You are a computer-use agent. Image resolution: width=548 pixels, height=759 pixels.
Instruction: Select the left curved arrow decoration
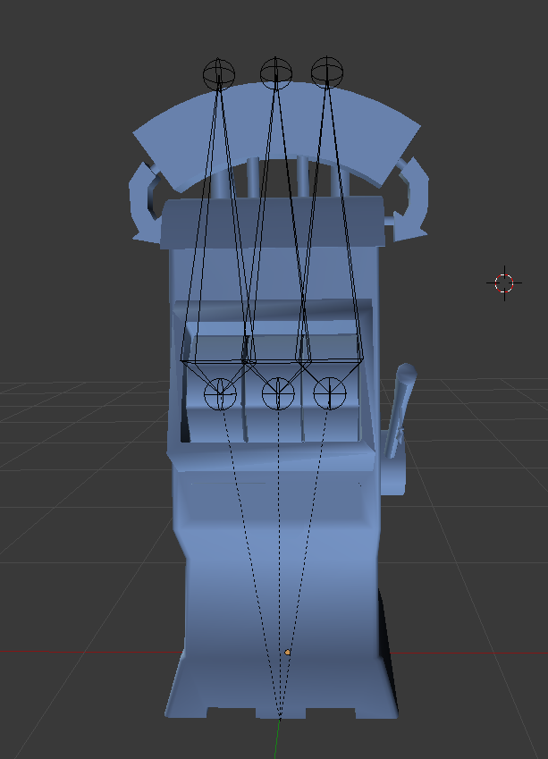coord(144,203)
